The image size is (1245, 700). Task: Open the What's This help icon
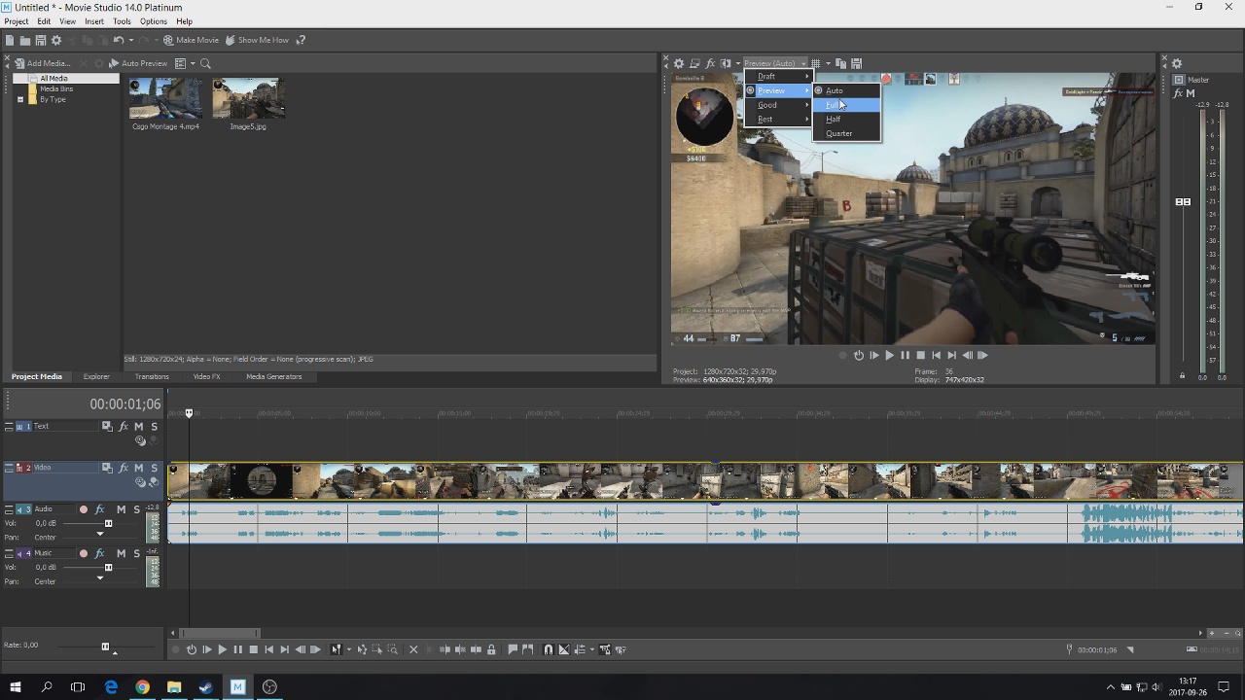coord(301,40)
